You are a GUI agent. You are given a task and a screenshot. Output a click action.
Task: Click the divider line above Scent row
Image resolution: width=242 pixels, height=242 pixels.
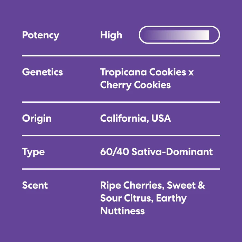[x=121, y=169]
